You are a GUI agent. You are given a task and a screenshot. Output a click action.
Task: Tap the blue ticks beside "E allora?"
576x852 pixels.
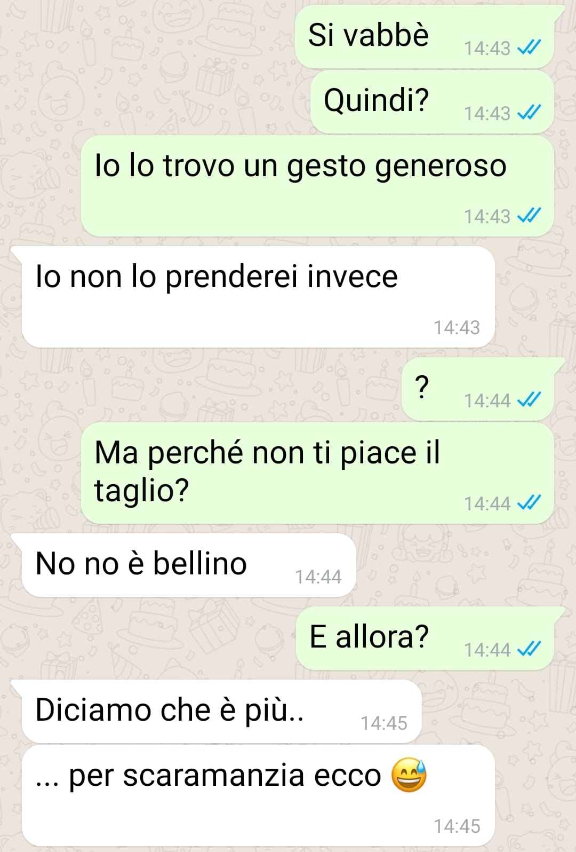pyautogui.click(x=529, y=649)
